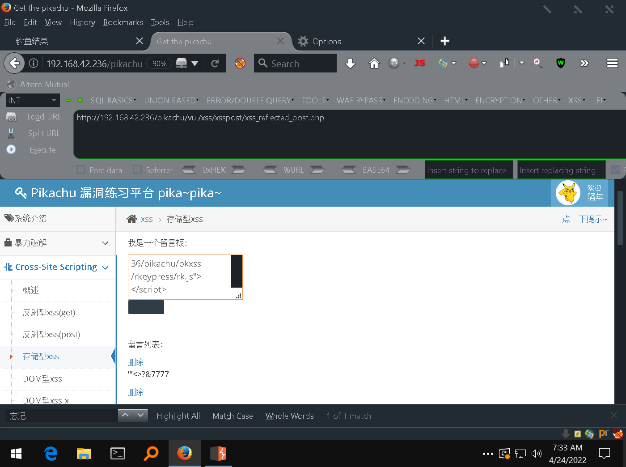Switch to the Options tab
This screenshot has width=626, height=467.
pos(360,41)
